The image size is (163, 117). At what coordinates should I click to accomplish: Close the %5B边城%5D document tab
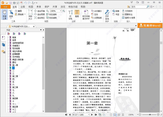pos(34,27)
